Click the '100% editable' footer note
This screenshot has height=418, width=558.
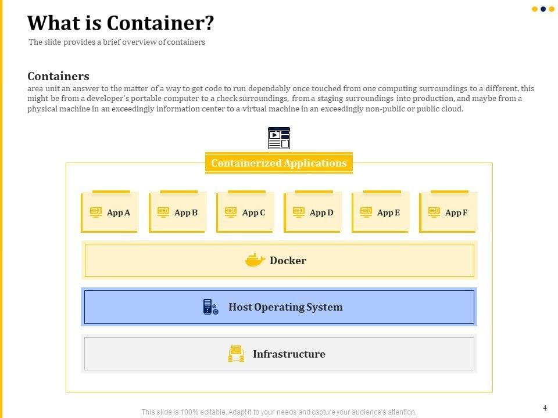pos(279,412)
